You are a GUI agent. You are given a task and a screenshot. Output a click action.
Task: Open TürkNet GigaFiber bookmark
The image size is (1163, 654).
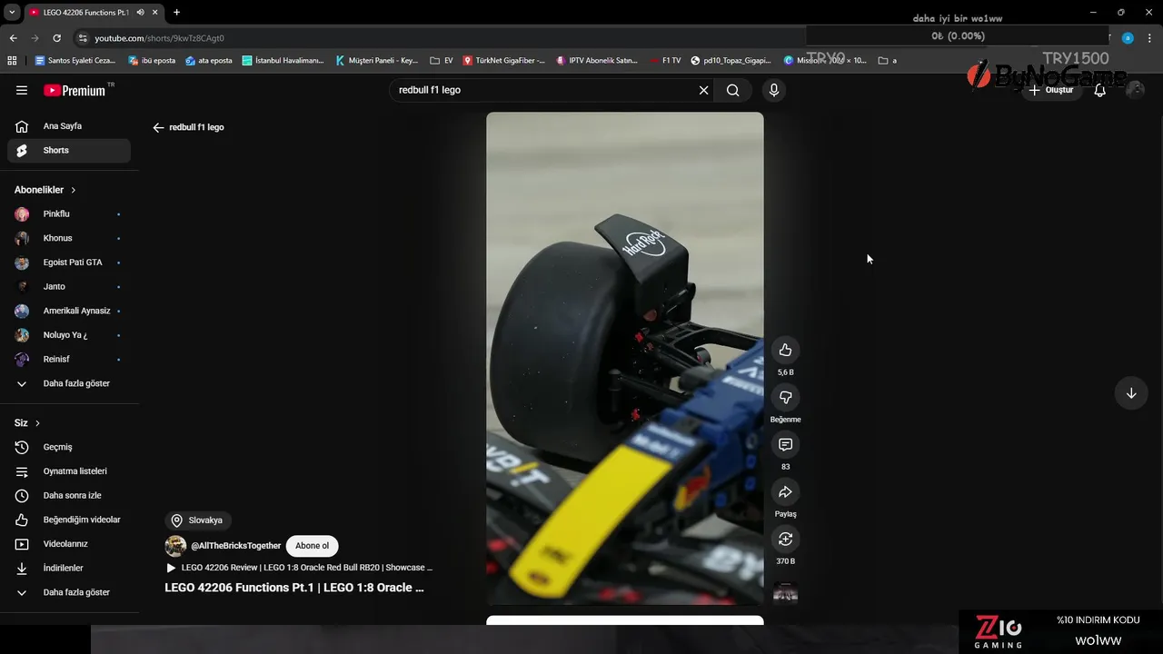click(x=504, y=61)
